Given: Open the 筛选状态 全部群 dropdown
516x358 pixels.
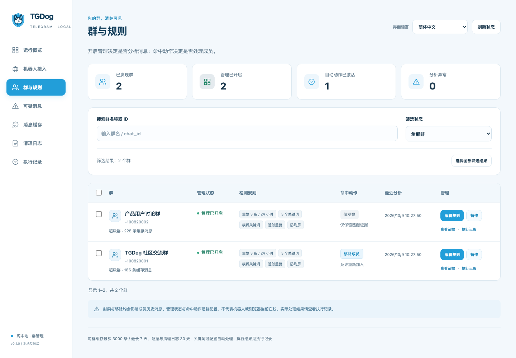Looking at the screenshot, I should click(449, 134).
